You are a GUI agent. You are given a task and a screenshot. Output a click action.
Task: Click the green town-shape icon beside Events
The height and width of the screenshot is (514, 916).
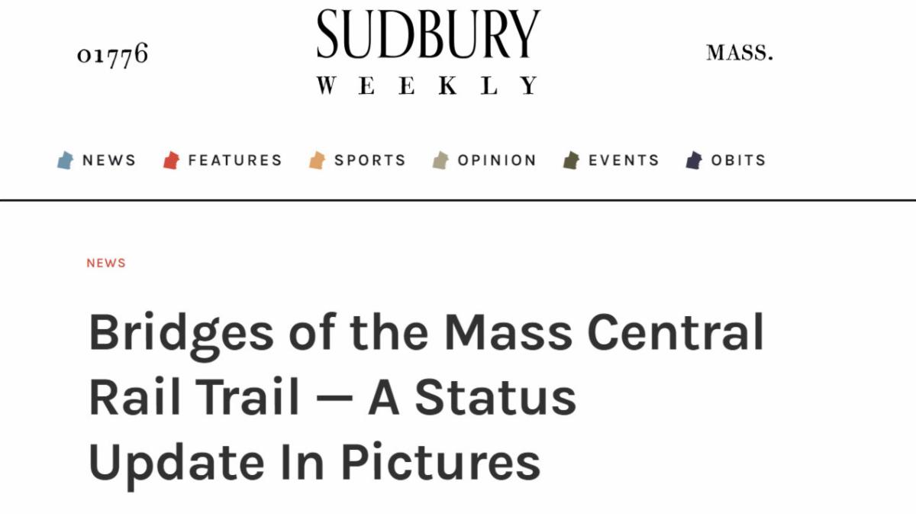[571, 160]
